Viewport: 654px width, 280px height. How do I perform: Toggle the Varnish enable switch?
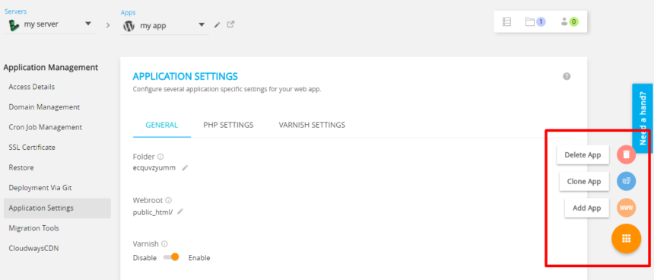point(171,257)
